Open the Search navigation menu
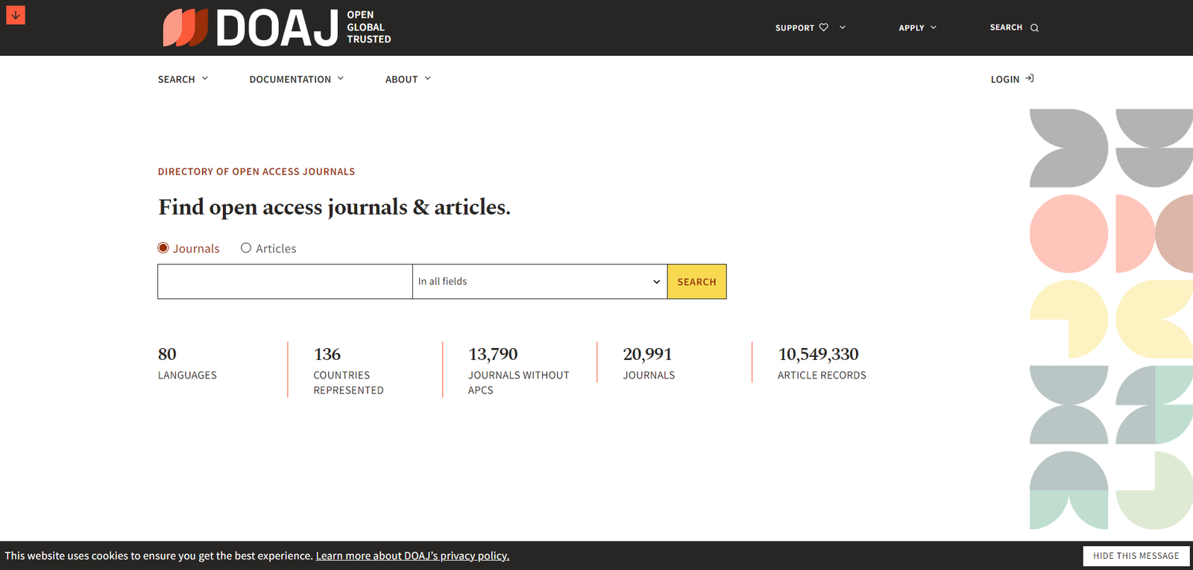This screenshot has width=1193, height=570. (x=183, y=79)
